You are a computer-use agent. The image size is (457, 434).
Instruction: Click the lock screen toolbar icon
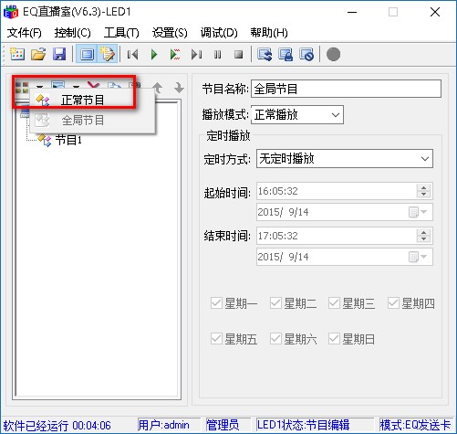tap(286, 55)
